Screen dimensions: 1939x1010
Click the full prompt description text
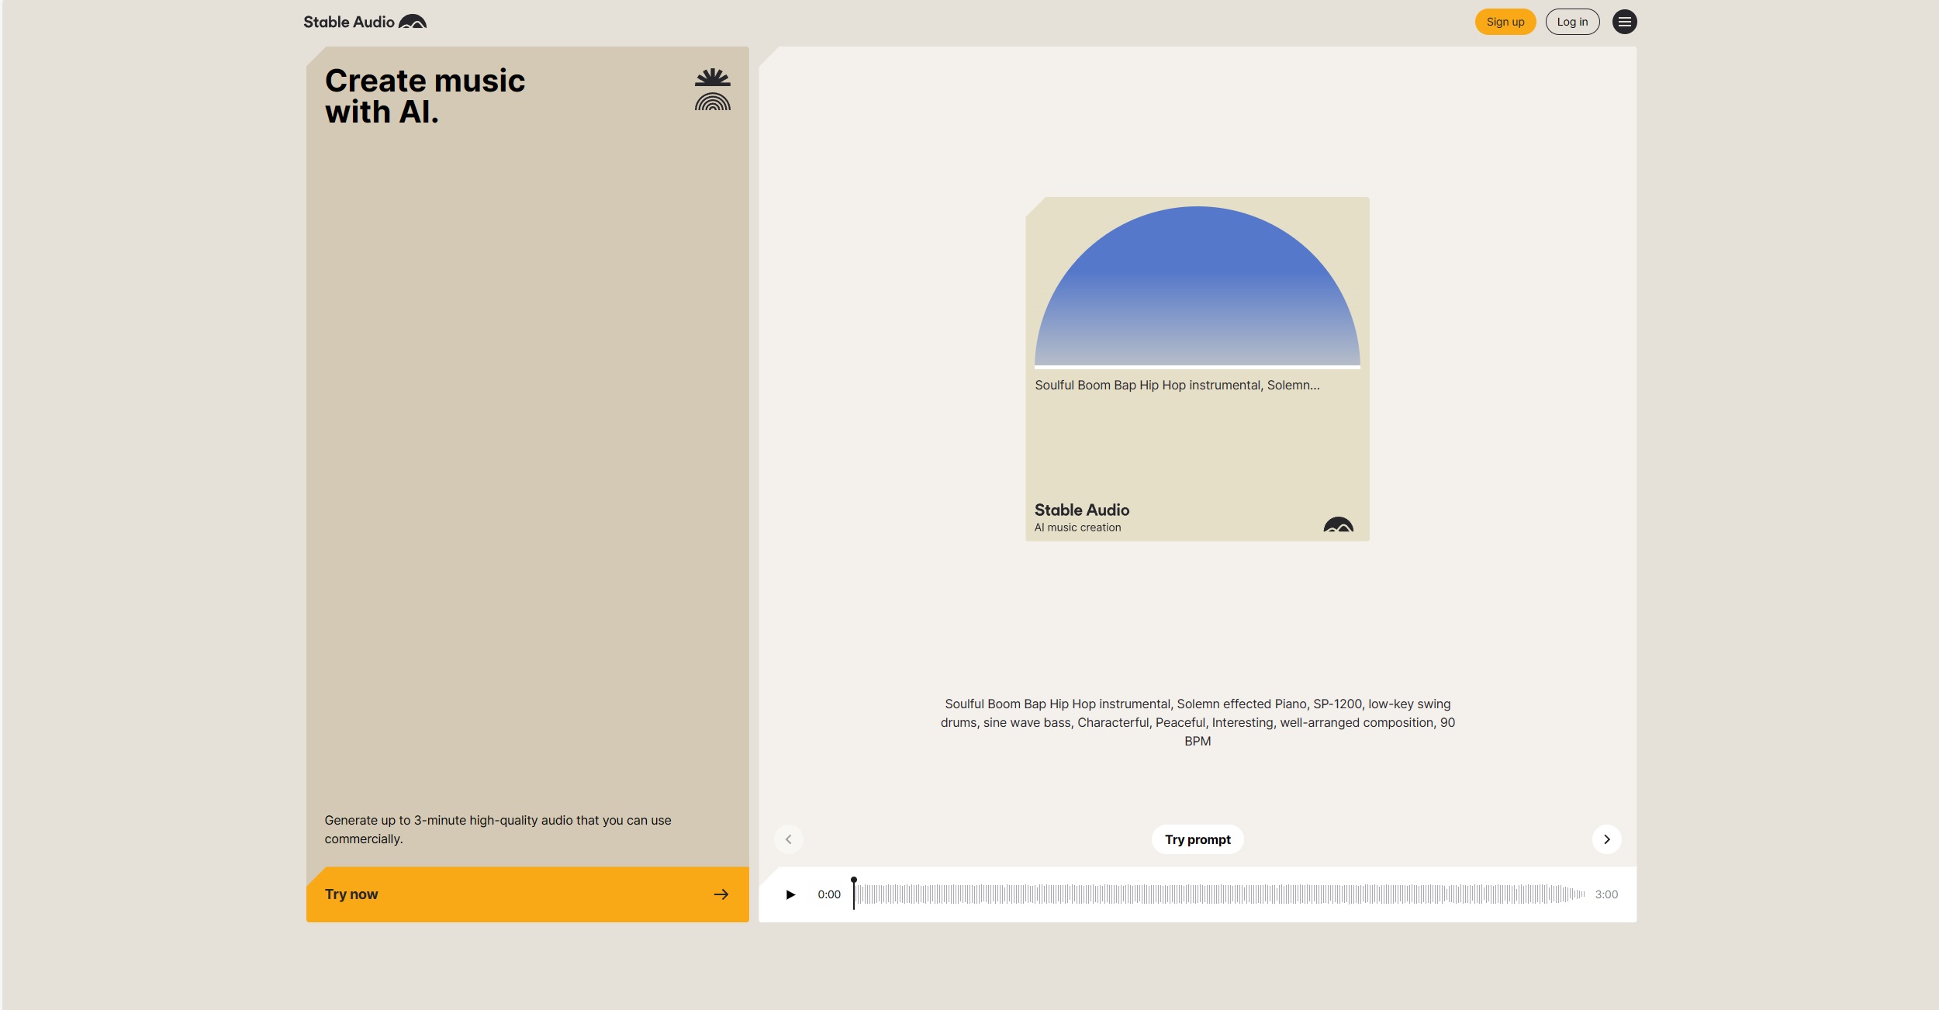1197,722
